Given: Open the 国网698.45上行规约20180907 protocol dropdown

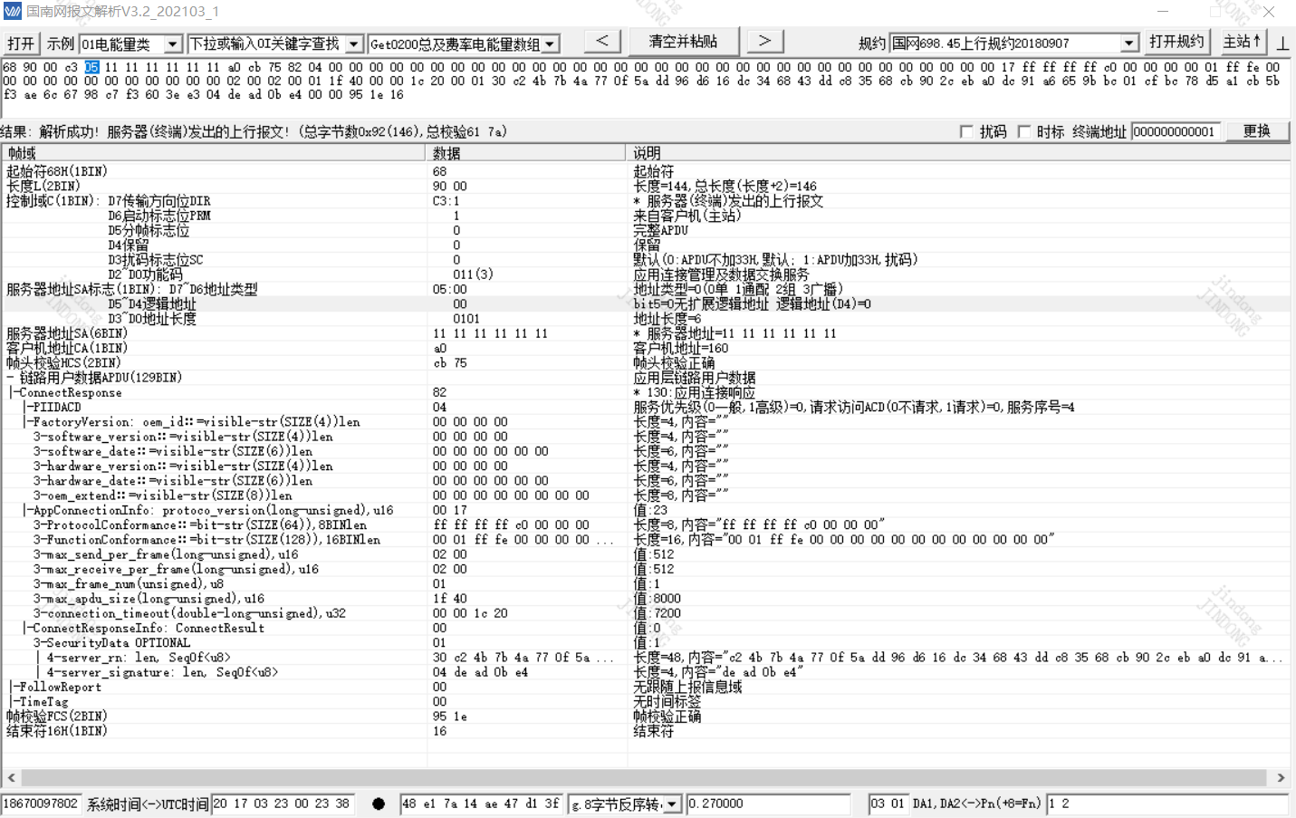Looking at the screenshot, I should point(1129,43).
